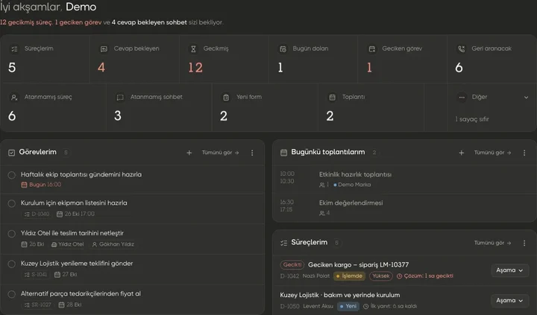Open the SR-1027 tag
The image size is (537, 315).
click(38, 305)
